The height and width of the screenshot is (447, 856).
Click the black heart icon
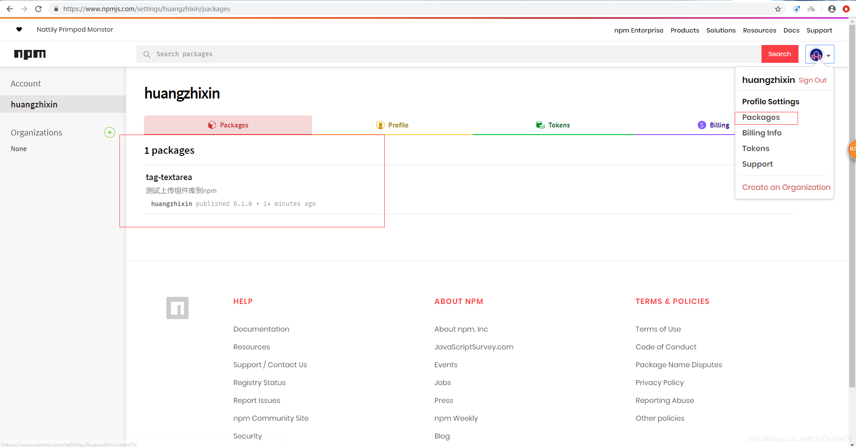pos(19,29)
